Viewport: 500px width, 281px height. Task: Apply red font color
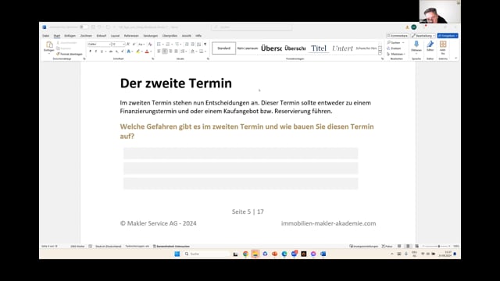147,52
